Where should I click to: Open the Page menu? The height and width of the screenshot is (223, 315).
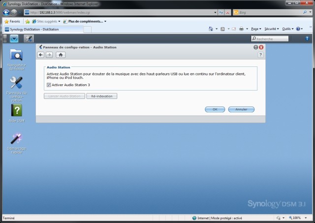point(256,29)
